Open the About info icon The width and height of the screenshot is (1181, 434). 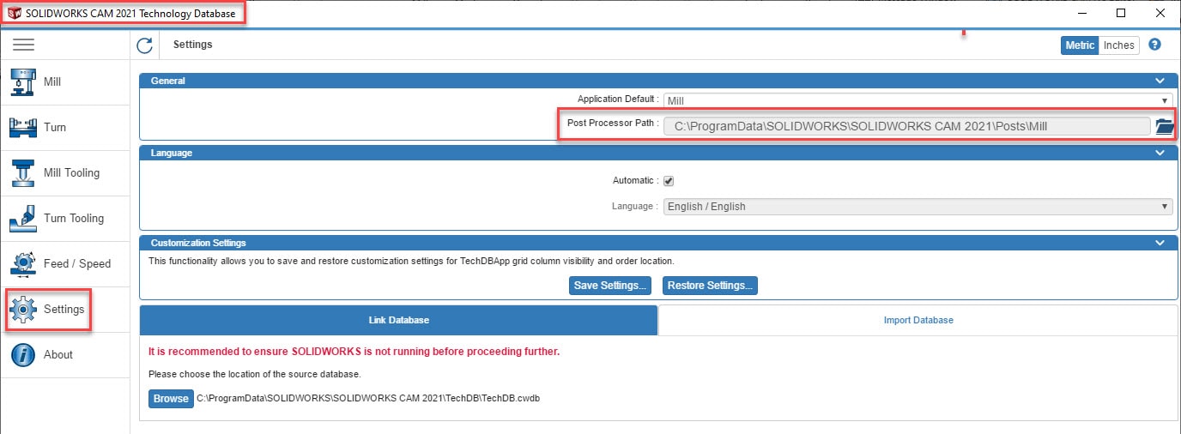(x=21, y=354)
